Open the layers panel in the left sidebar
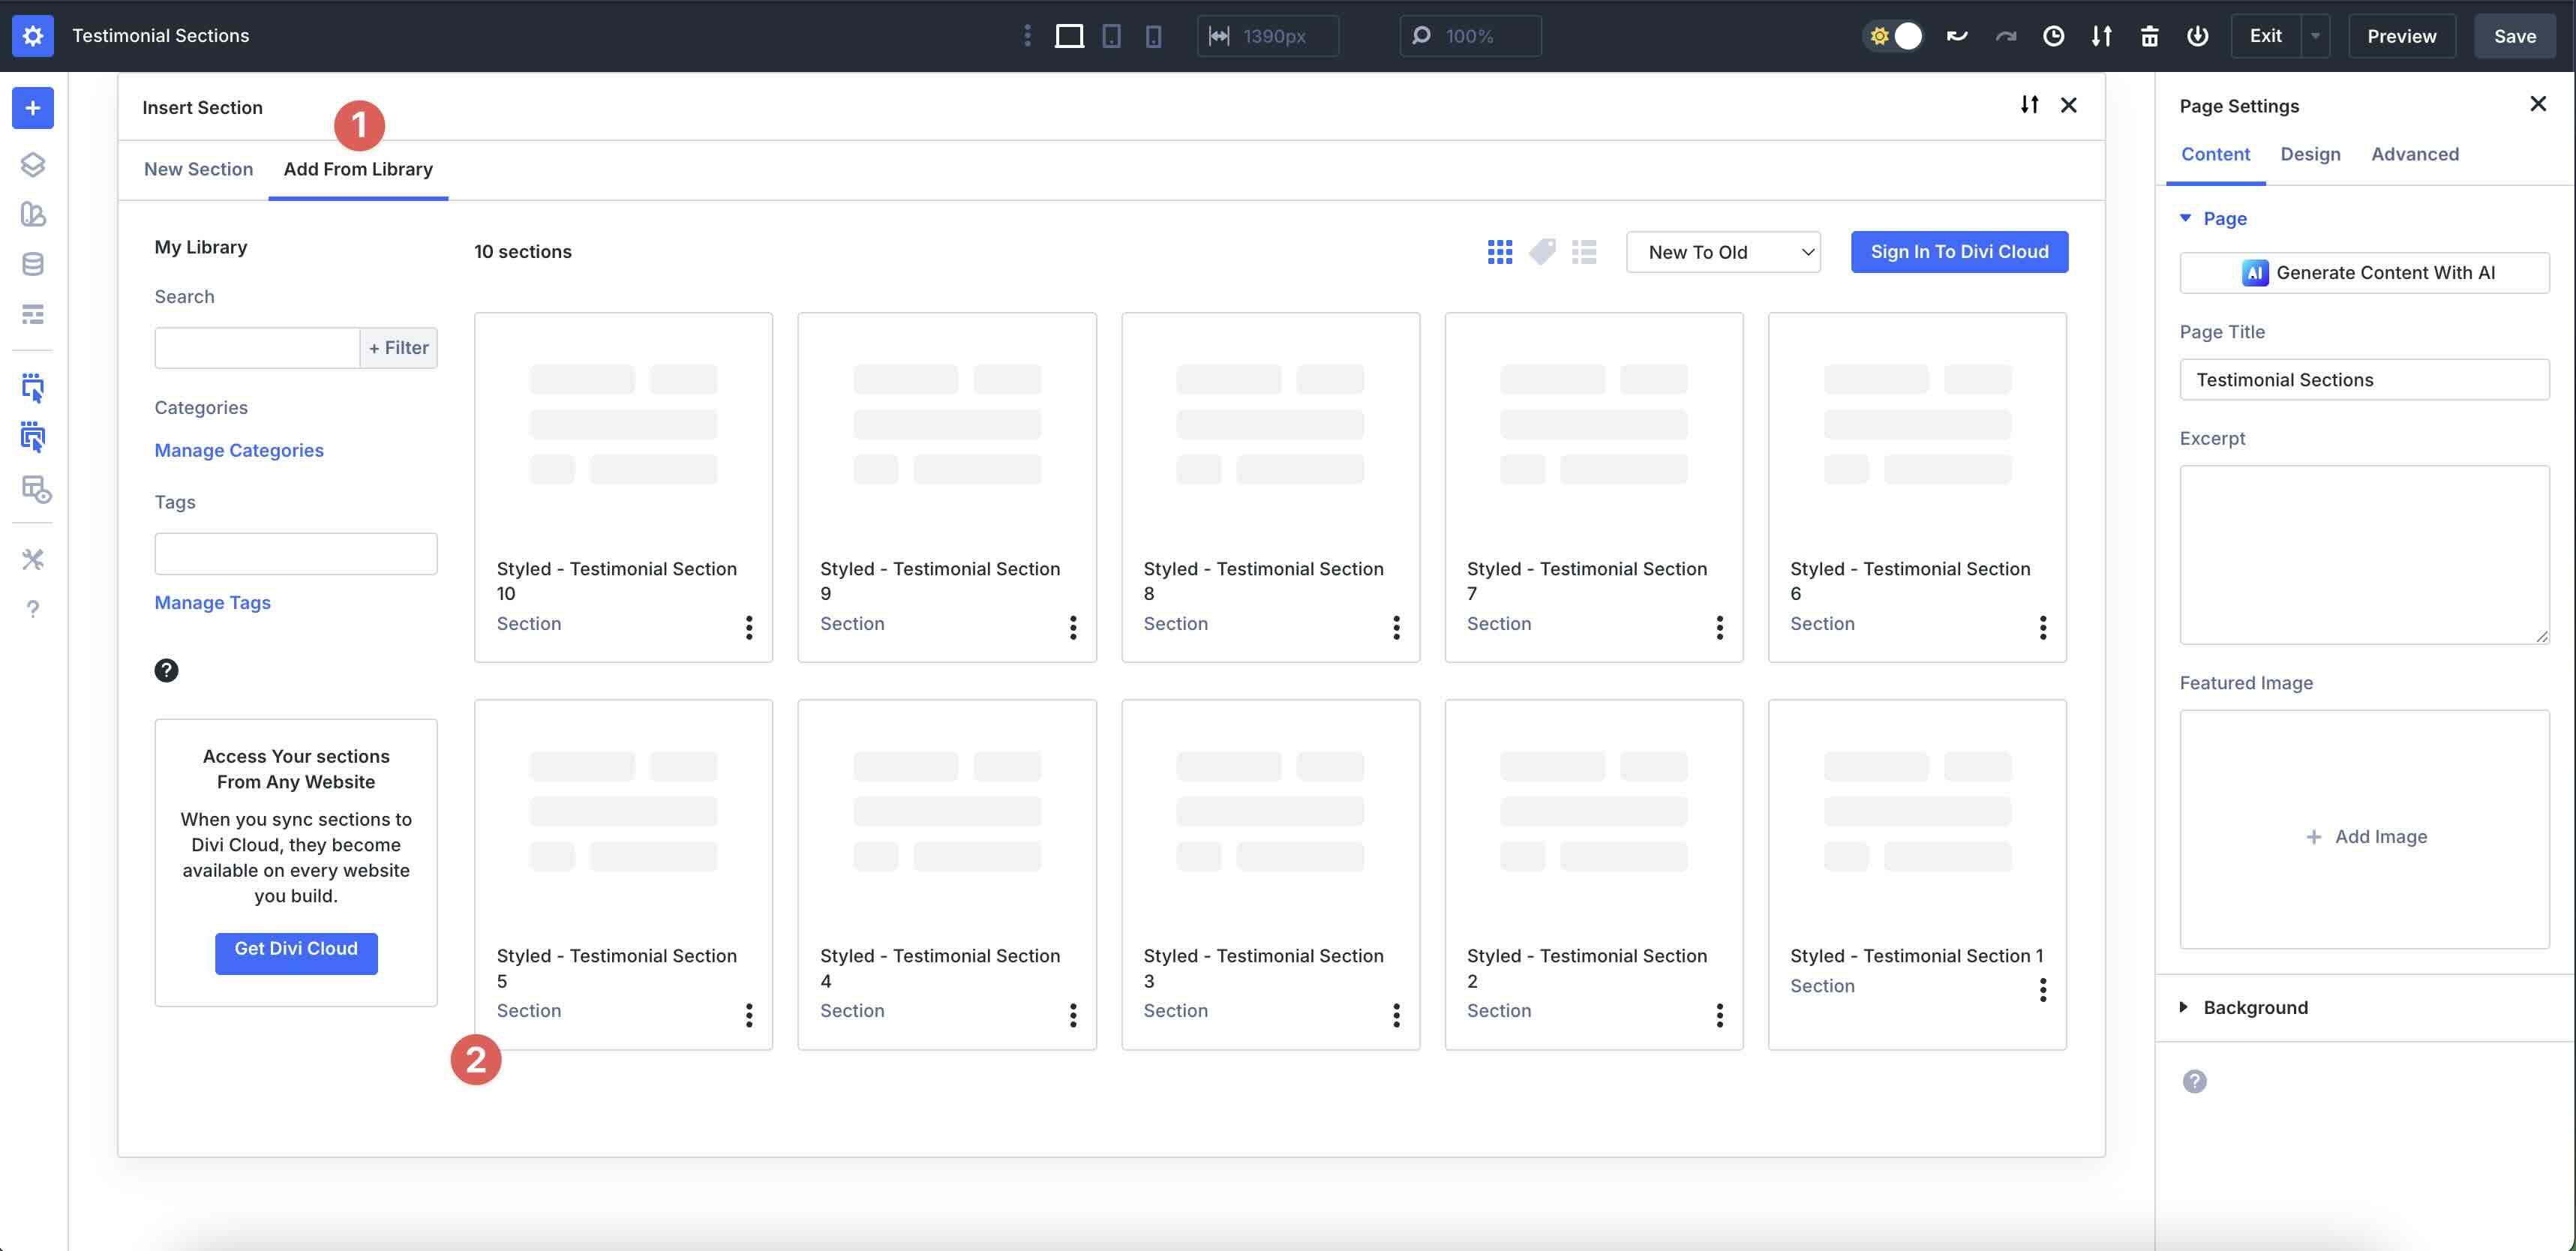 33,164
